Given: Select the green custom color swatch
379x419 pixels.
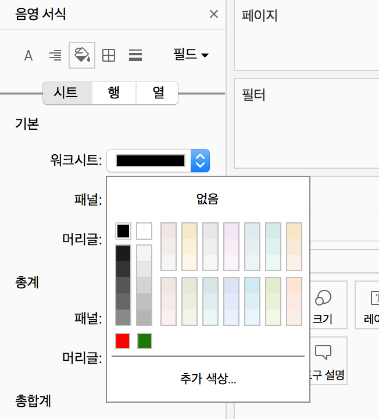Looking at the screenshot, I should point(145,340).
